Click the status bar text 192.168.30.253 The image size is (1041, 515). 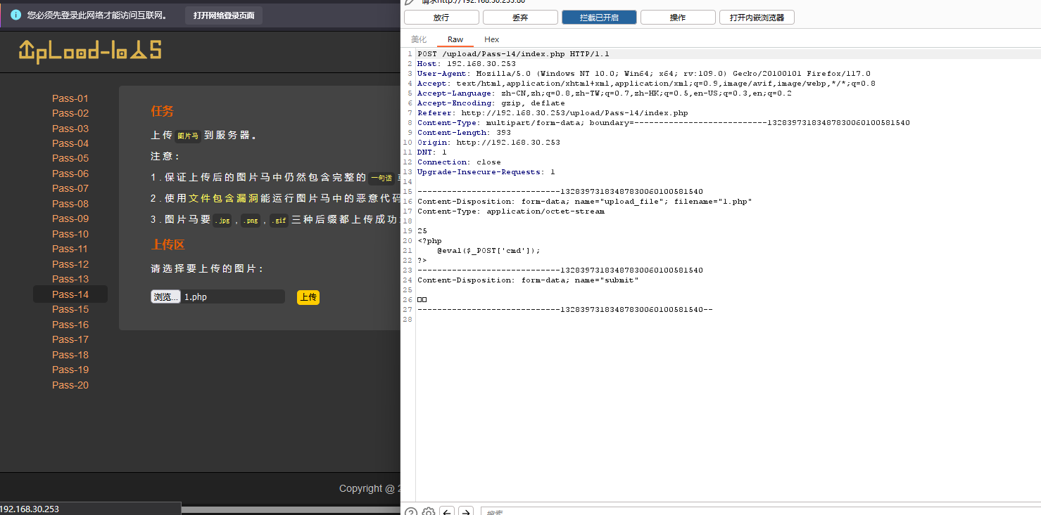click(30, 509)
